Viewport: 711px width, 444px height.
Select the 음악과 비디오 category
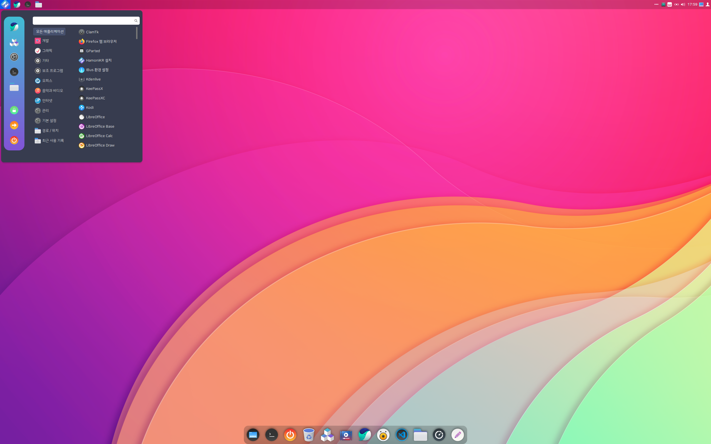[x=49, y=90]
